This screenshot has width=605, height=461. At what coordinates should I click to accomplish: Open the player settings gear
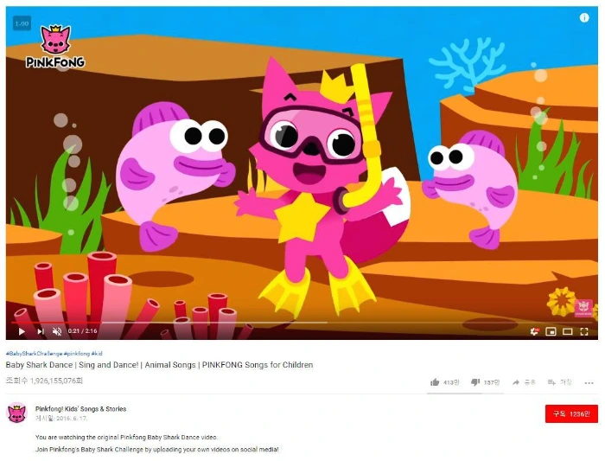point(534,331)
